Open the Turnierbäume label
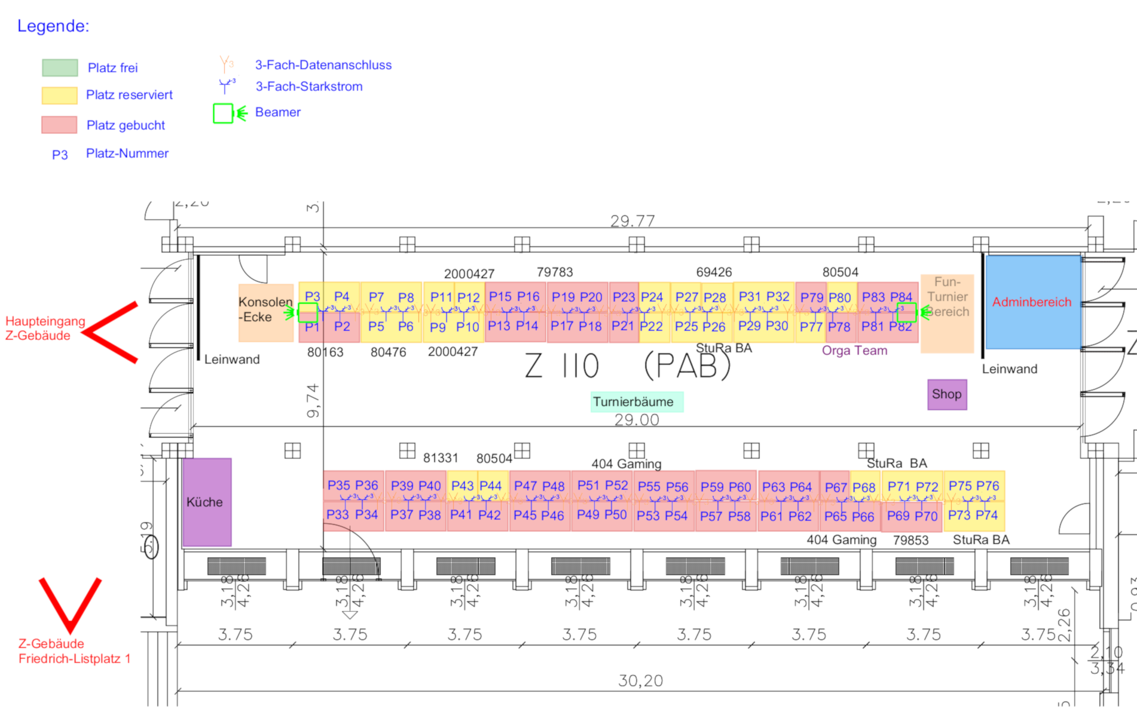 (636, 402)
